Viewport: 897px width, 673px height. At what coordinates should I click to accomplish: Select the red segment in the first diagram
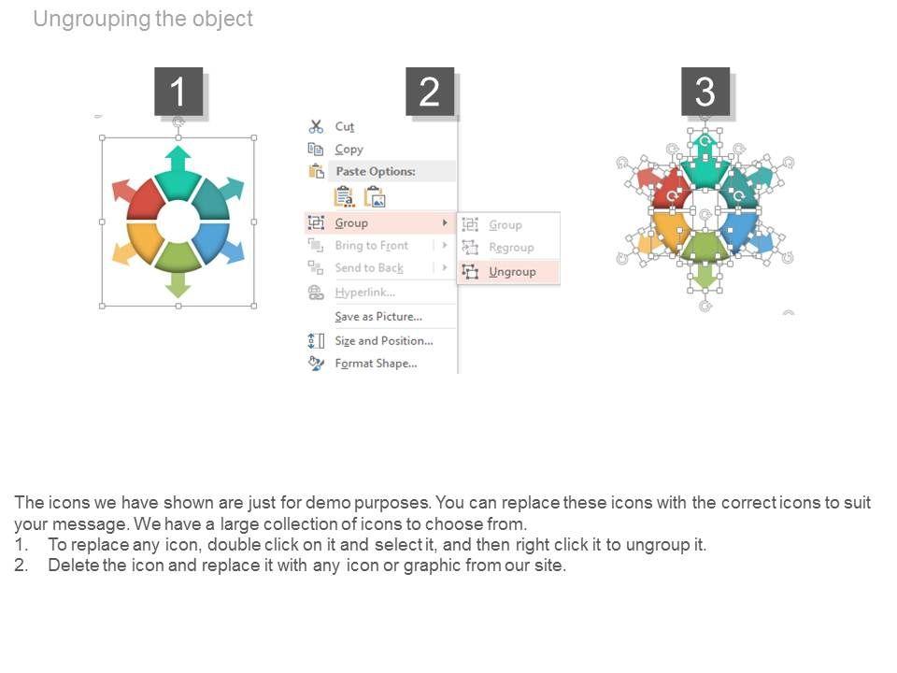145,198
